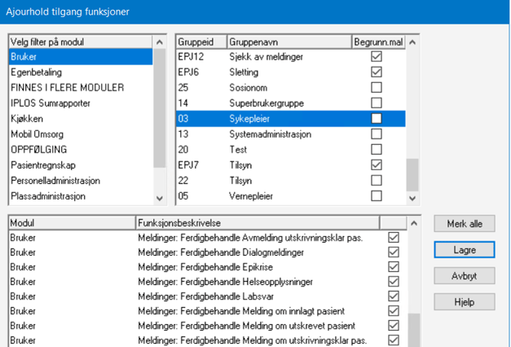Sort by Funksjonsbeskrivelse column header
This screenshot has height=347, width=511.
[x=256, y=222]
